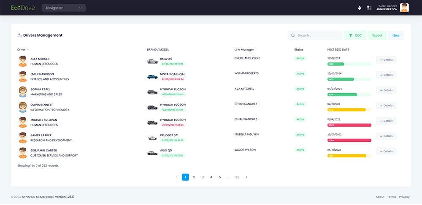This screenshot has width=422, height=205.
Task: Click Olivia Bennett's avatar icon
Action: tap(23, 107)
